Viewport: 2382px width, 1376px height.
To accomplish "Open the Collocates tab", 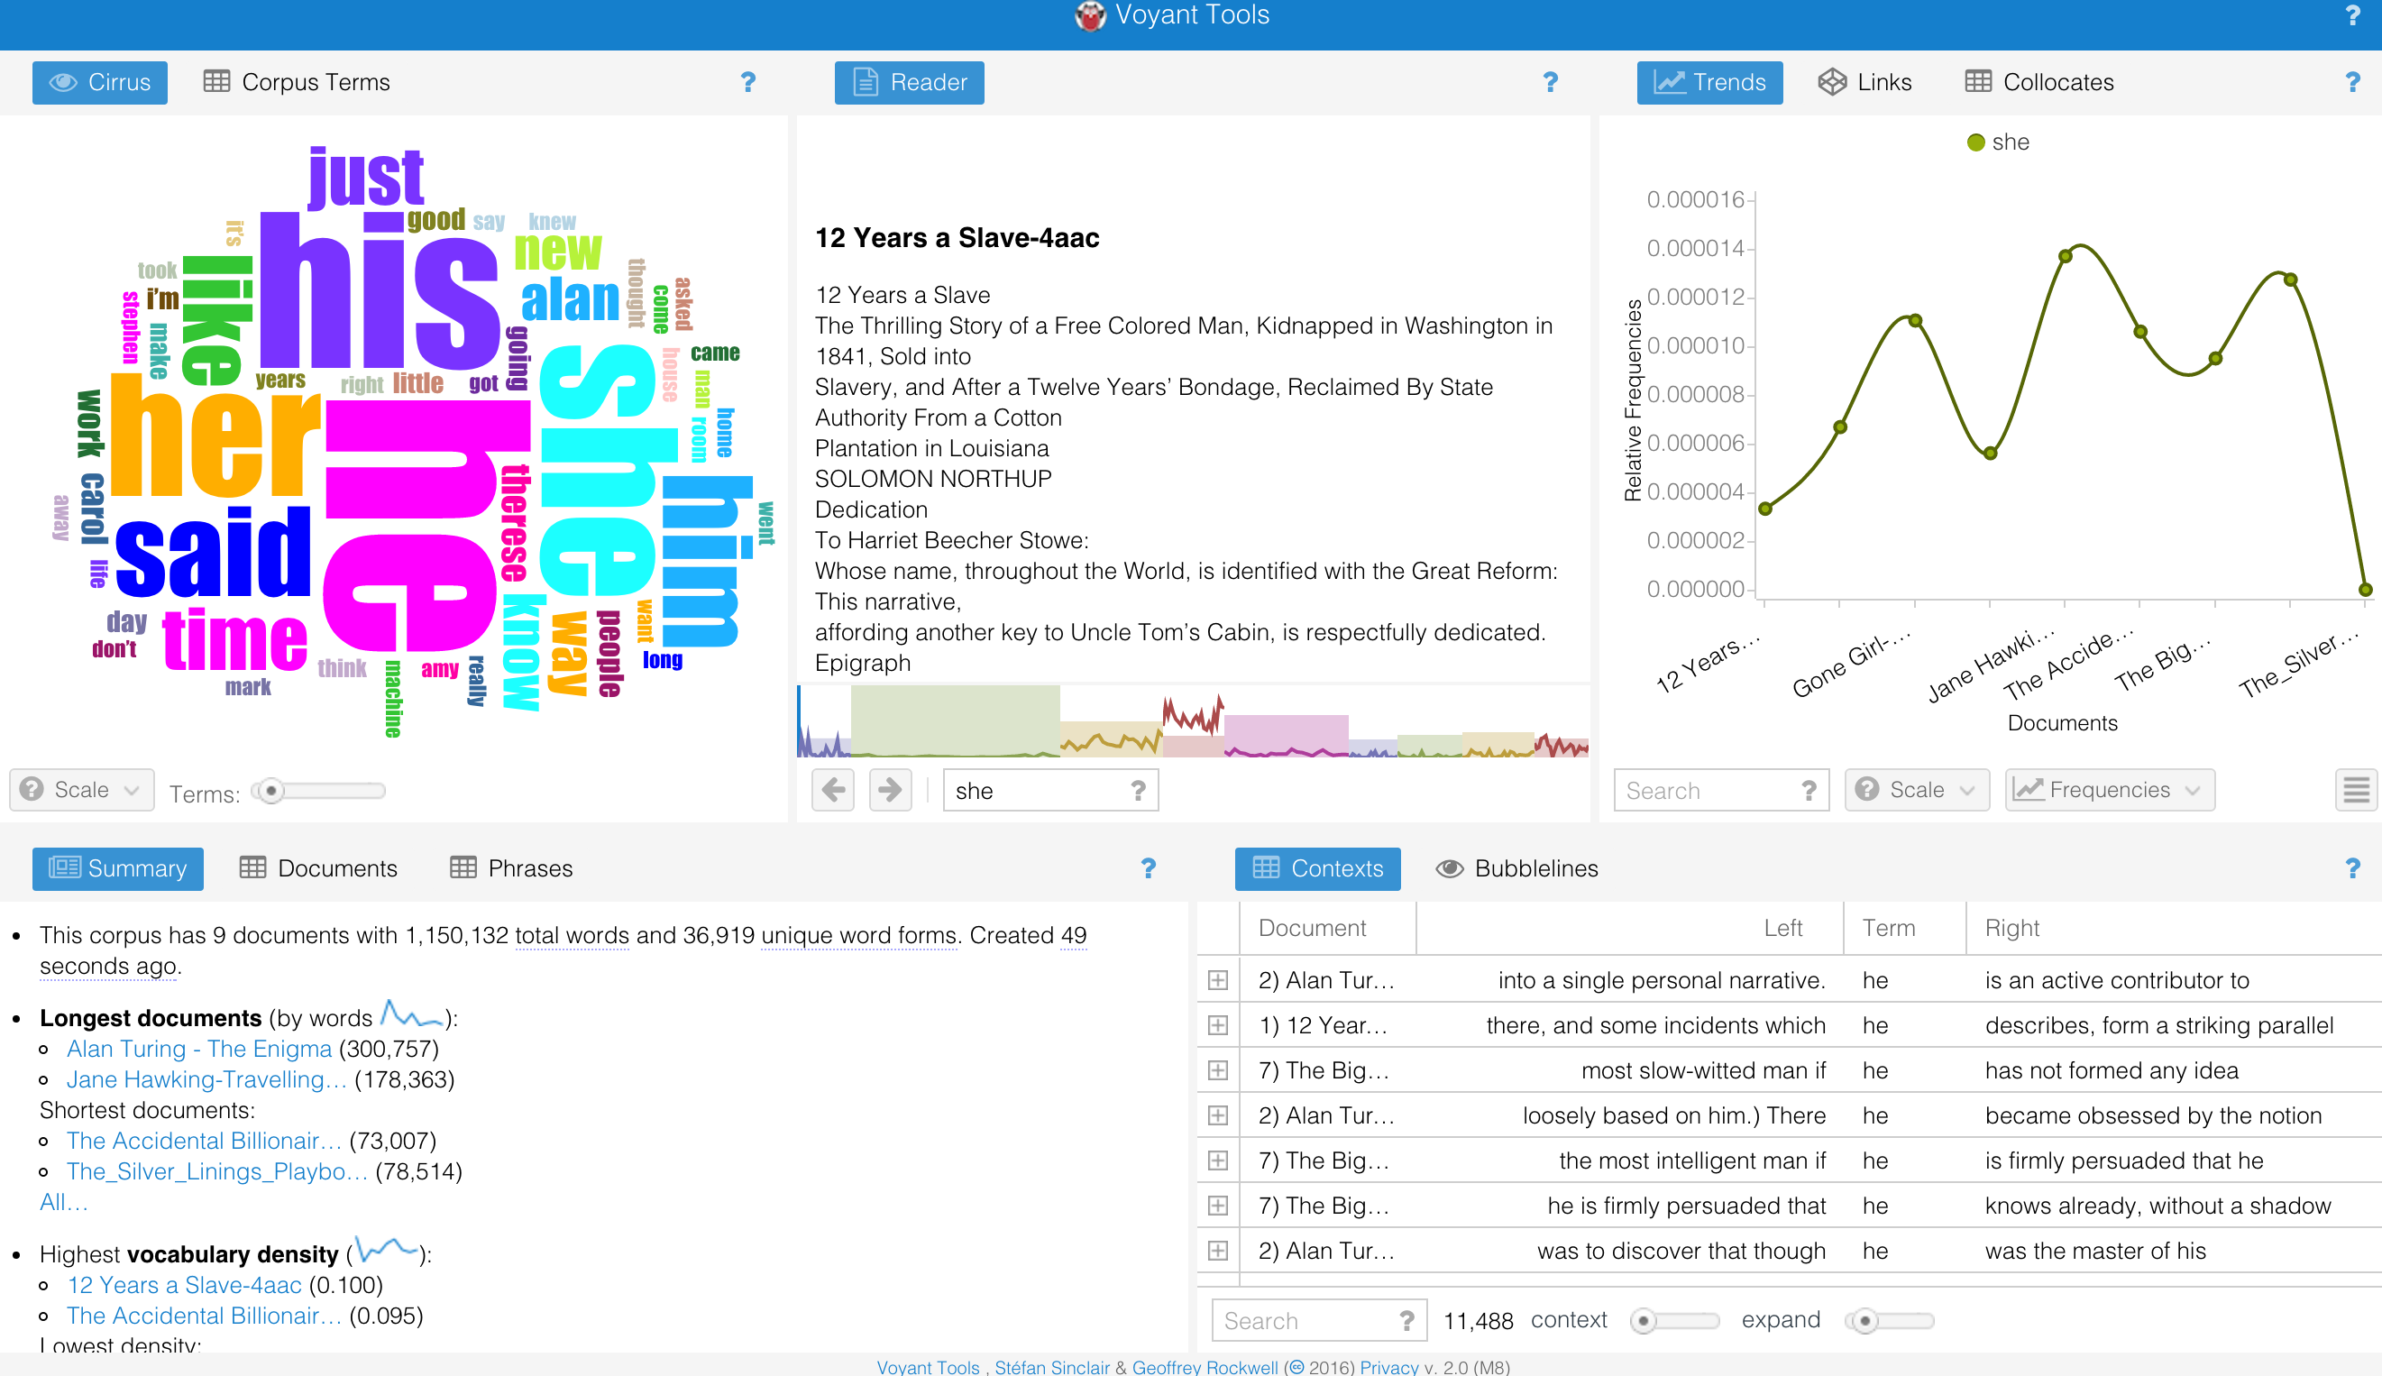I will 2039,82.
